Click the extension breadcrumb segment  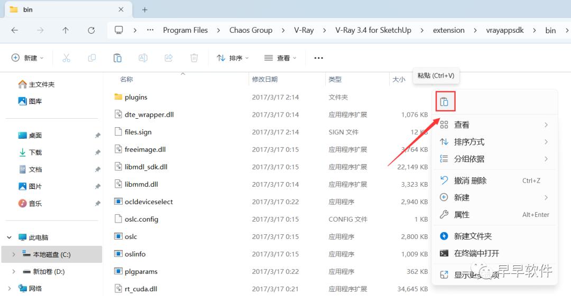click(x=449, y=30)
